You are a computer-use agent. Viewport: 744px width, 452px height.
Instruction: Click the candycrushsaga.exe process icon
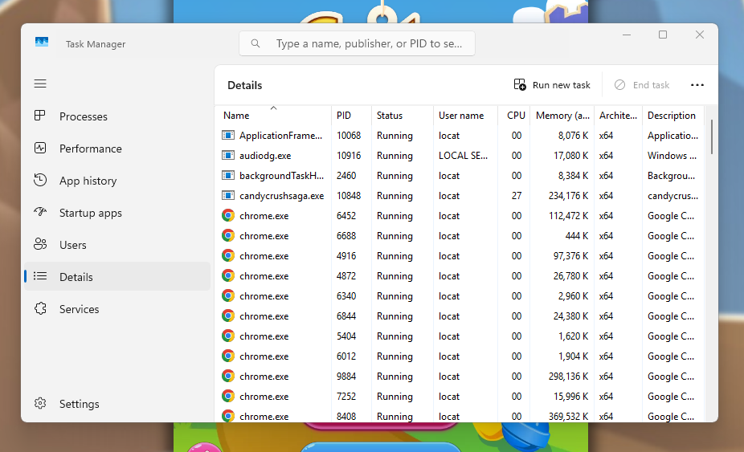(x=228, y=195)
